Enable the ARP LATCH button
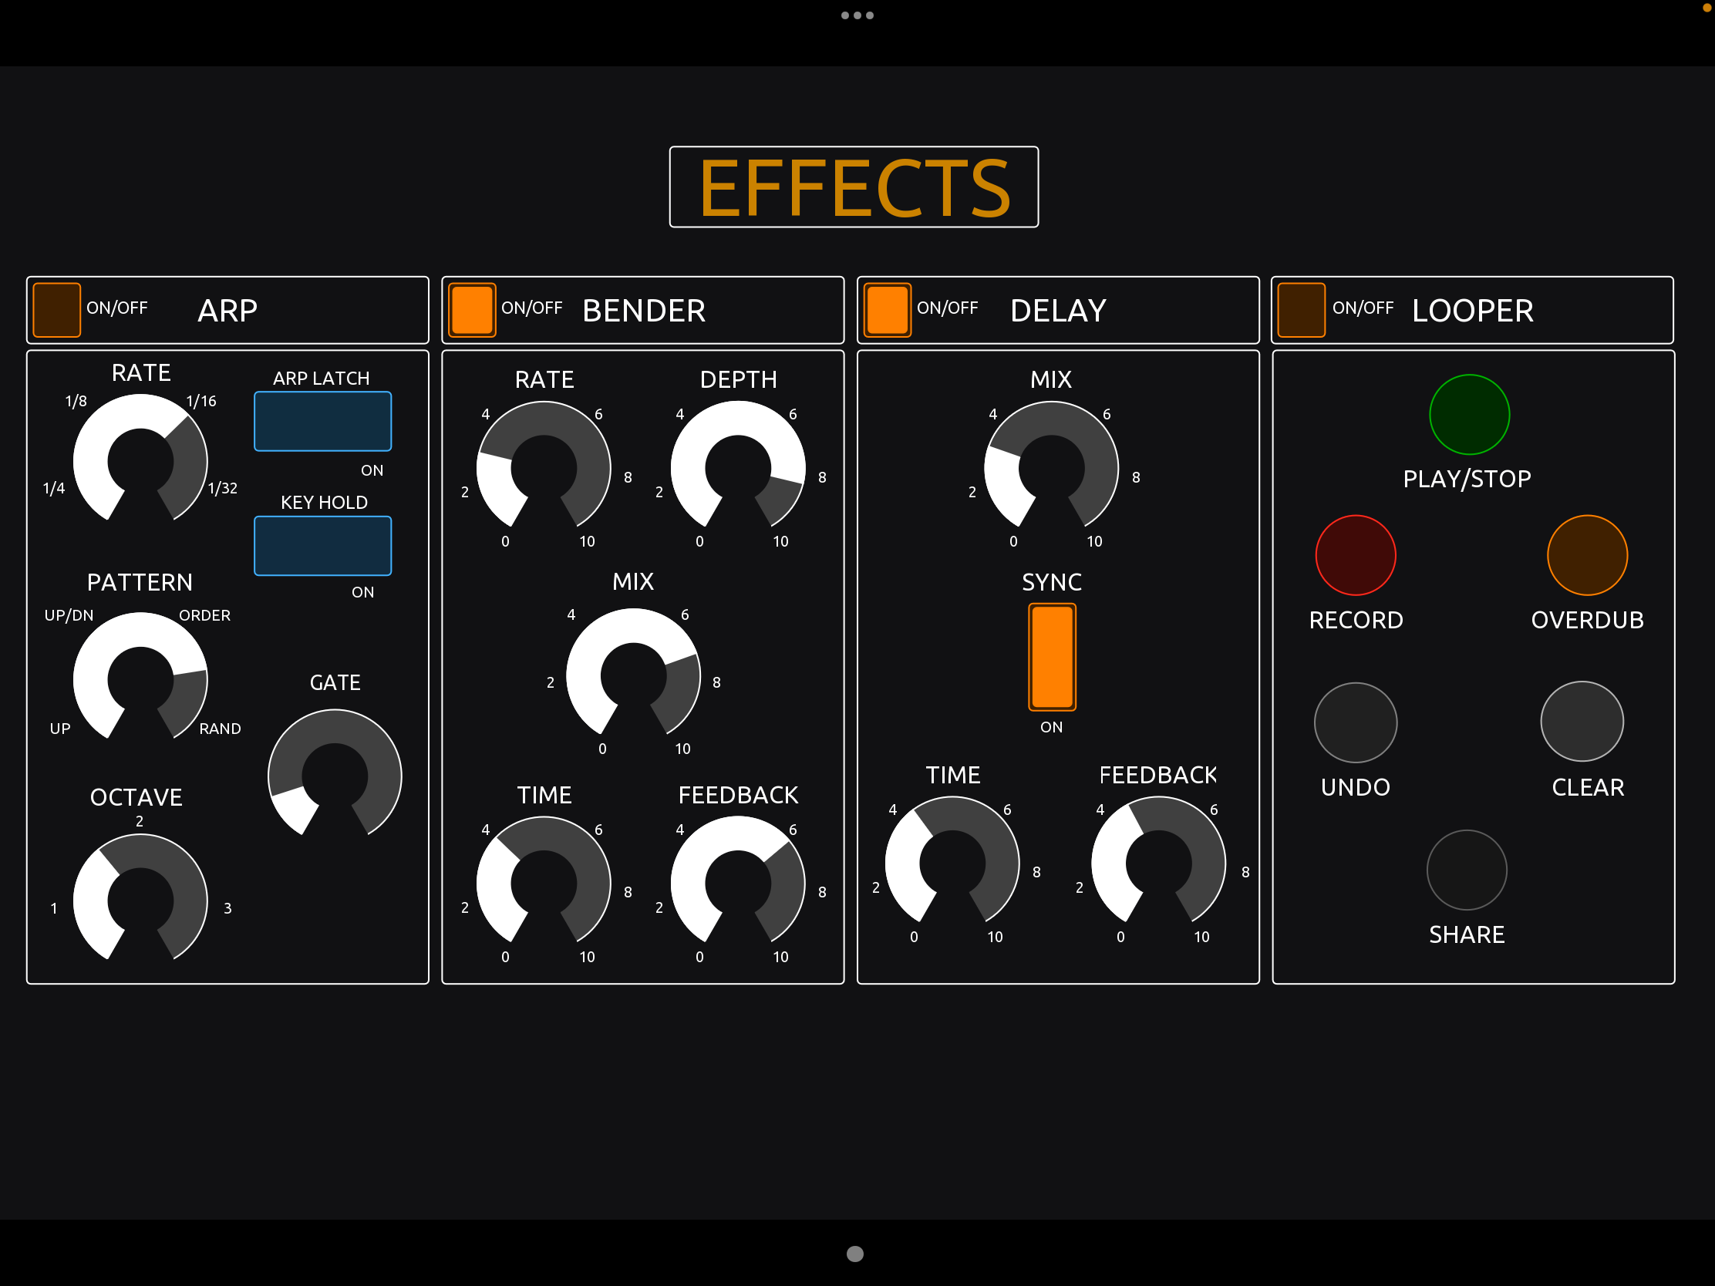 pyautogui.click(x=322, y=421)
